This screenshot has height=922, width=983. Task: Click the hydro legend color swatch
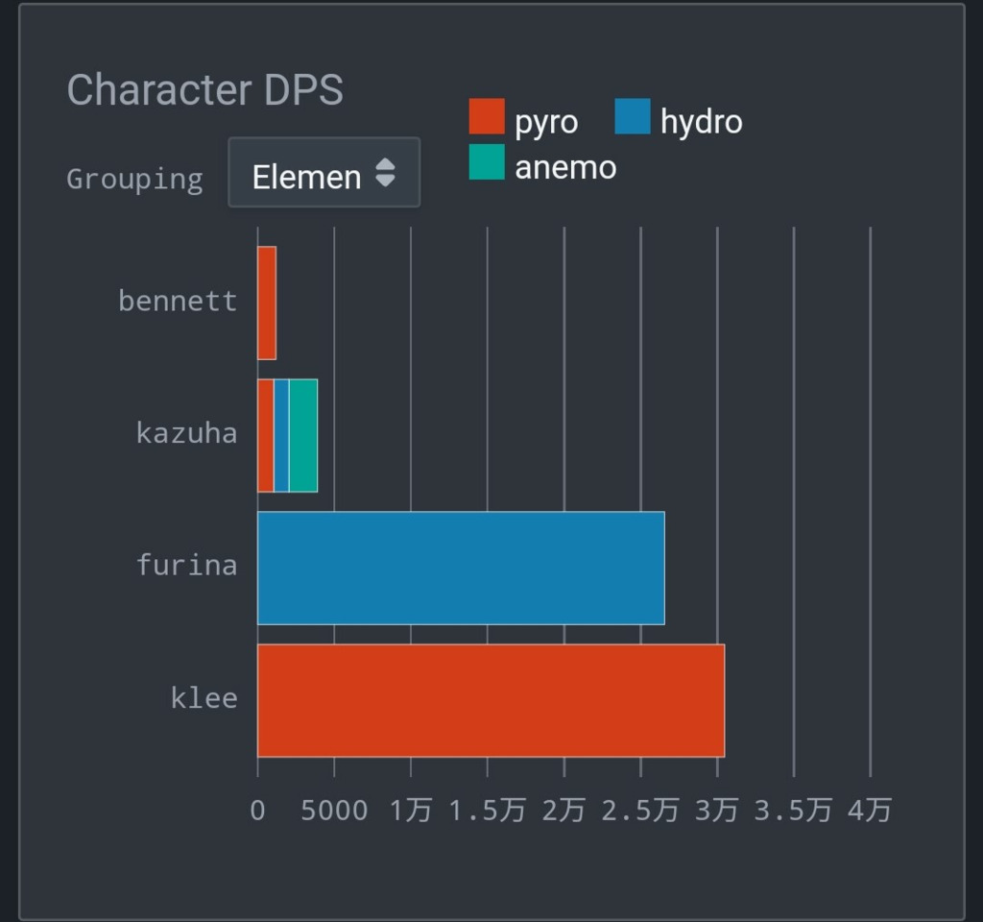tap(632, 116)
